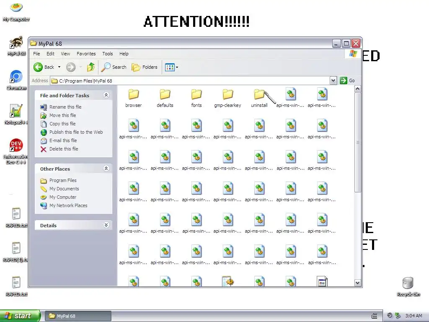Open the View menu
429x322 pixels.
(65, 54)
